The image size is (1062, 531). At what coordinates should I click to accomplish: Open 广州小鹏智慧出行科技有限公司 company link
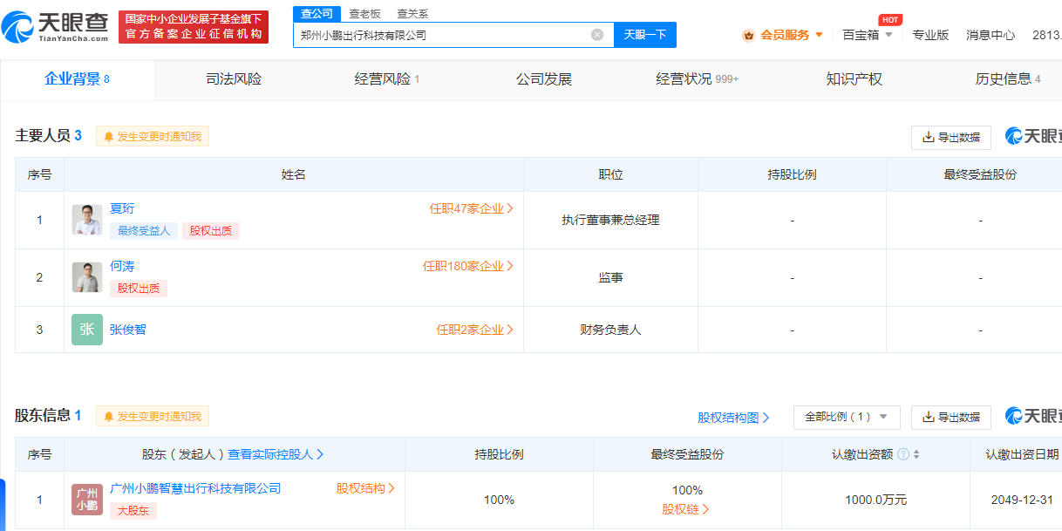pyautogui.click(x=195, y=489)
